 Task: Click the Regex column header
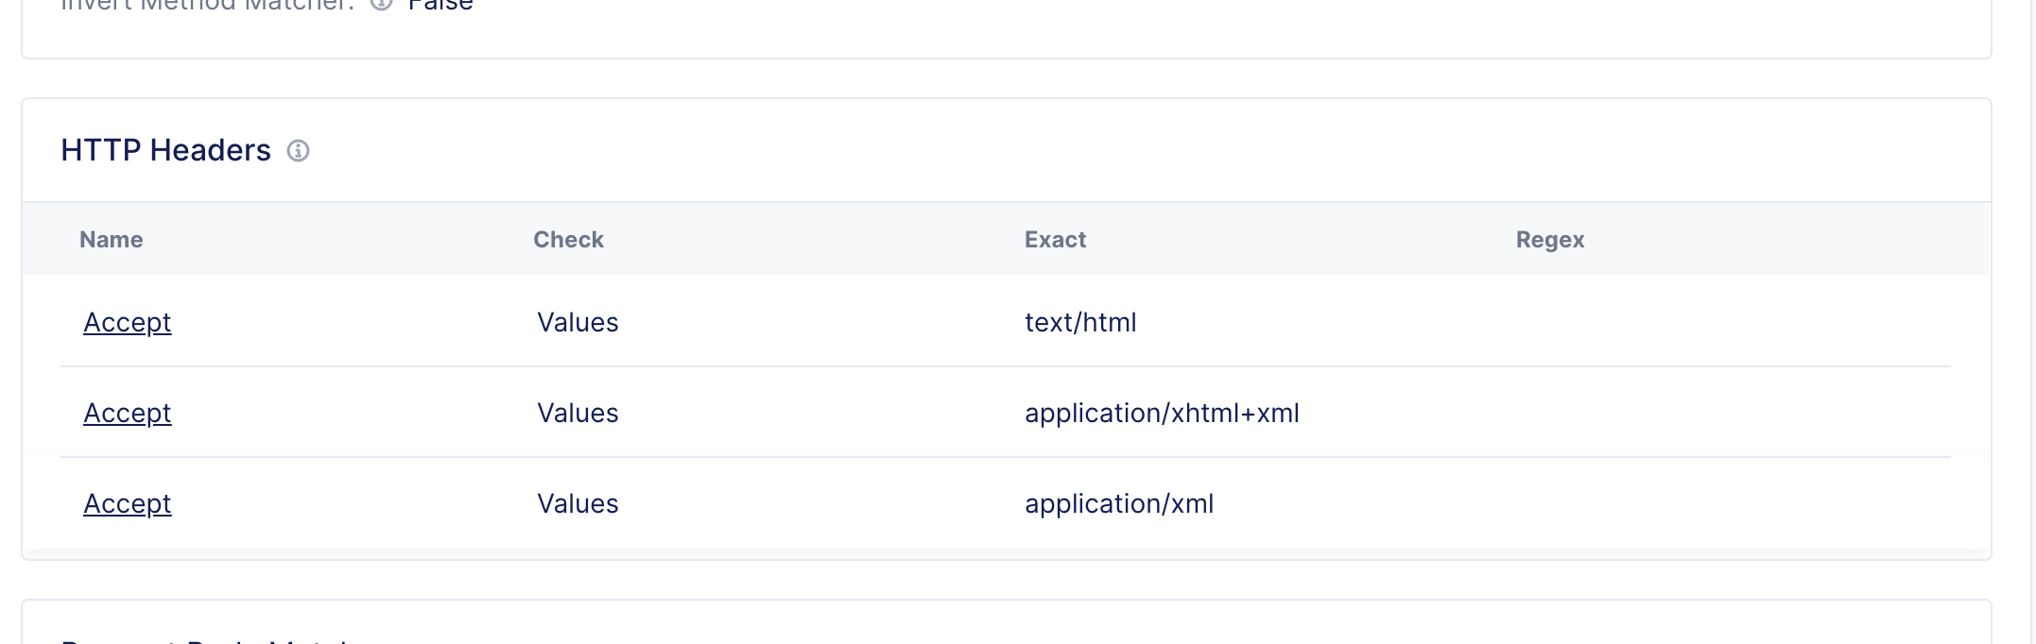tap(1549, 239)
